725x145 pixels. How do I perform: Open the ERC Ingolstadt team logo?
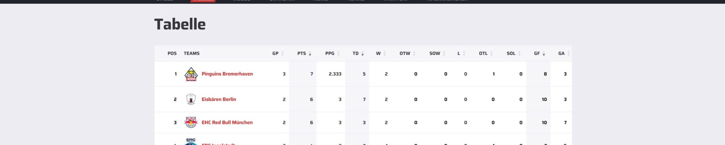(x=191, y=142)
